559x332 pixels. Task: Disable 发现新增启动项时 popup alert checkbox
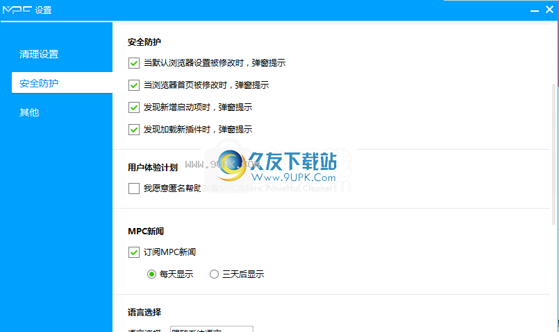(134, 107)
